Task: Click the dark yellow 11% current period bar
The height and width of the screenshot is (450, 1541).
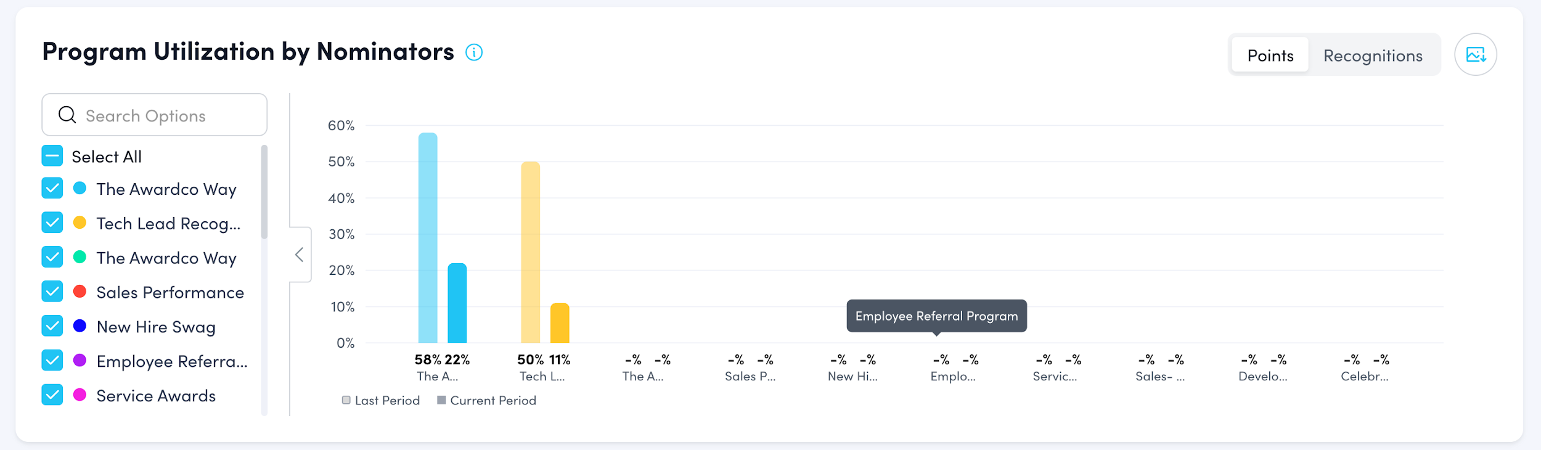Action: pyautogui.click(x=560, y=323)
